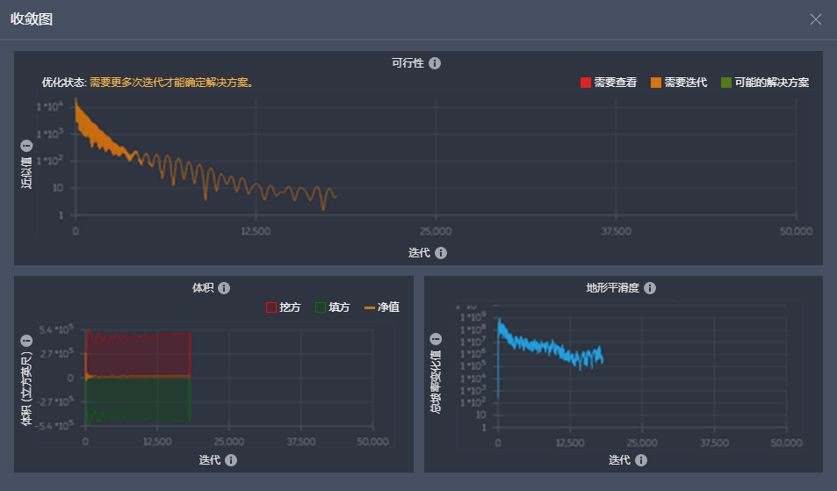Click info icon beside 体积 (立方英尺) axis label

26,341
